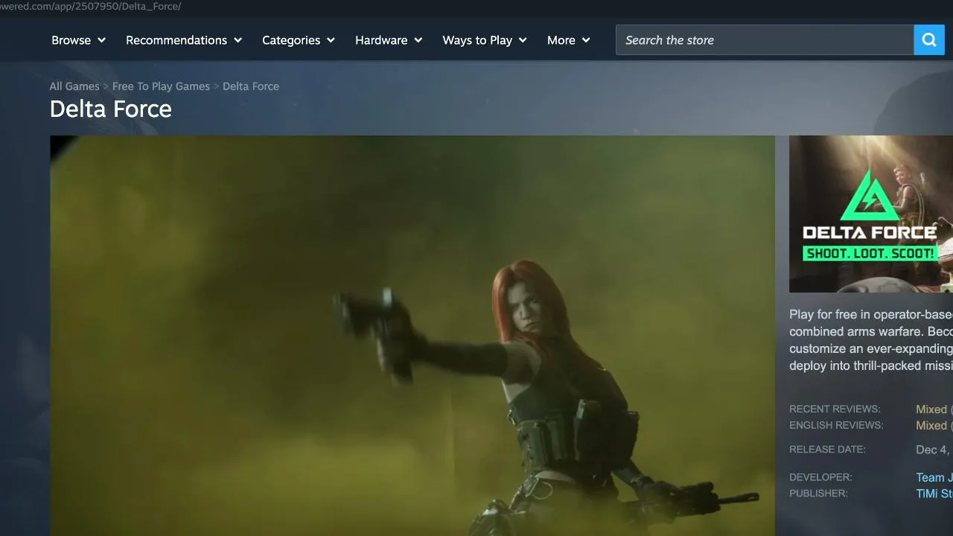
Task: Focus the Search the store field
Action: pos(765,40)
